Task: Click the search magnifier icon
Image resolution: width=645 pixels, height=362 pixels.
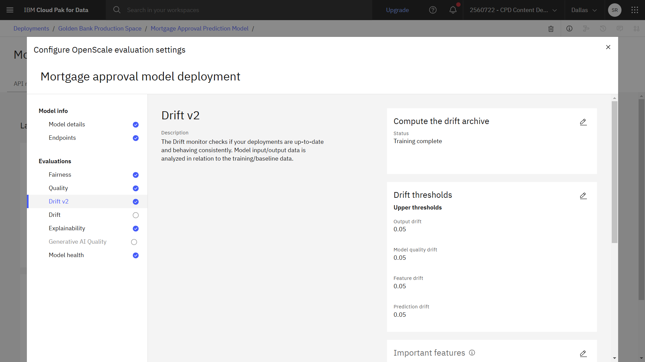Action: coord(117,10)
